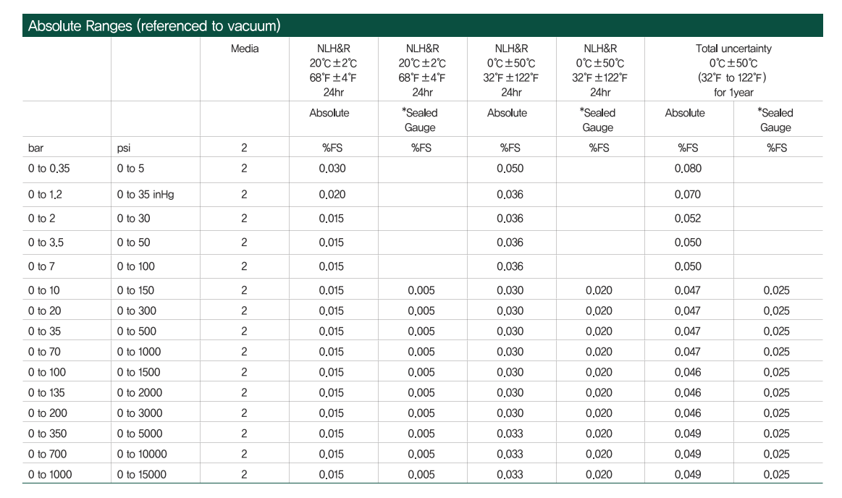Select the "0 to 700" bar range cell
This screenshot has width=842, height=498.
(47, 454)
